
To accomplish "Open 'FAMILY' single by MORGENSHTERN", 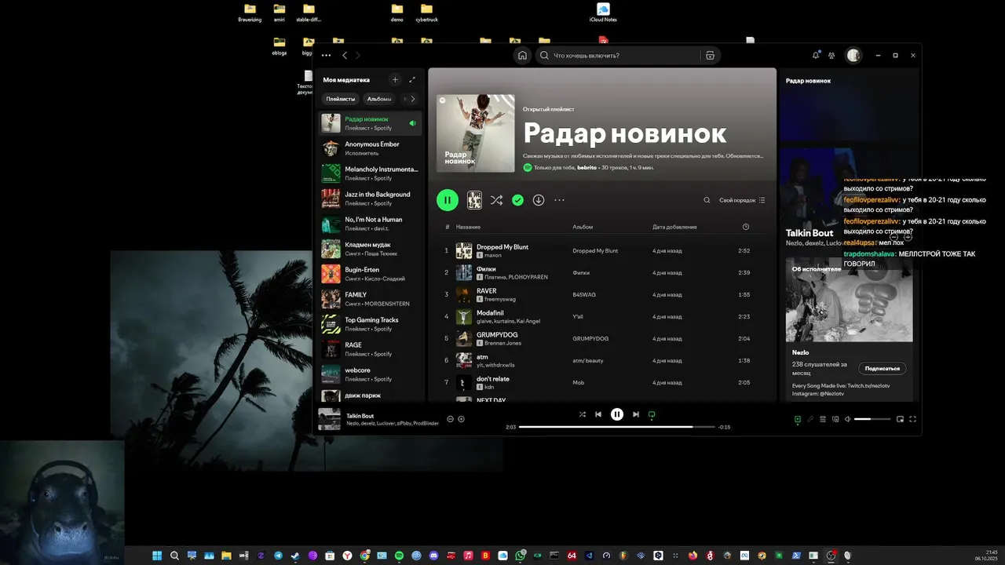I will (370, 299).
